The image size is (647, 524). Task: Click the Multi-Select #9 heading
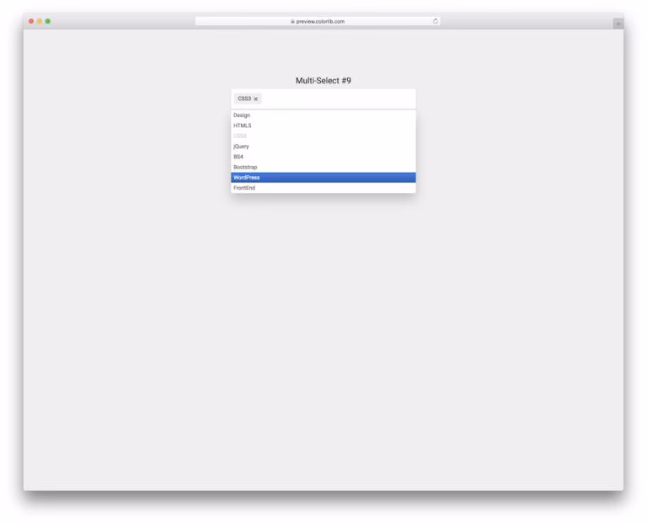[323, 81]
